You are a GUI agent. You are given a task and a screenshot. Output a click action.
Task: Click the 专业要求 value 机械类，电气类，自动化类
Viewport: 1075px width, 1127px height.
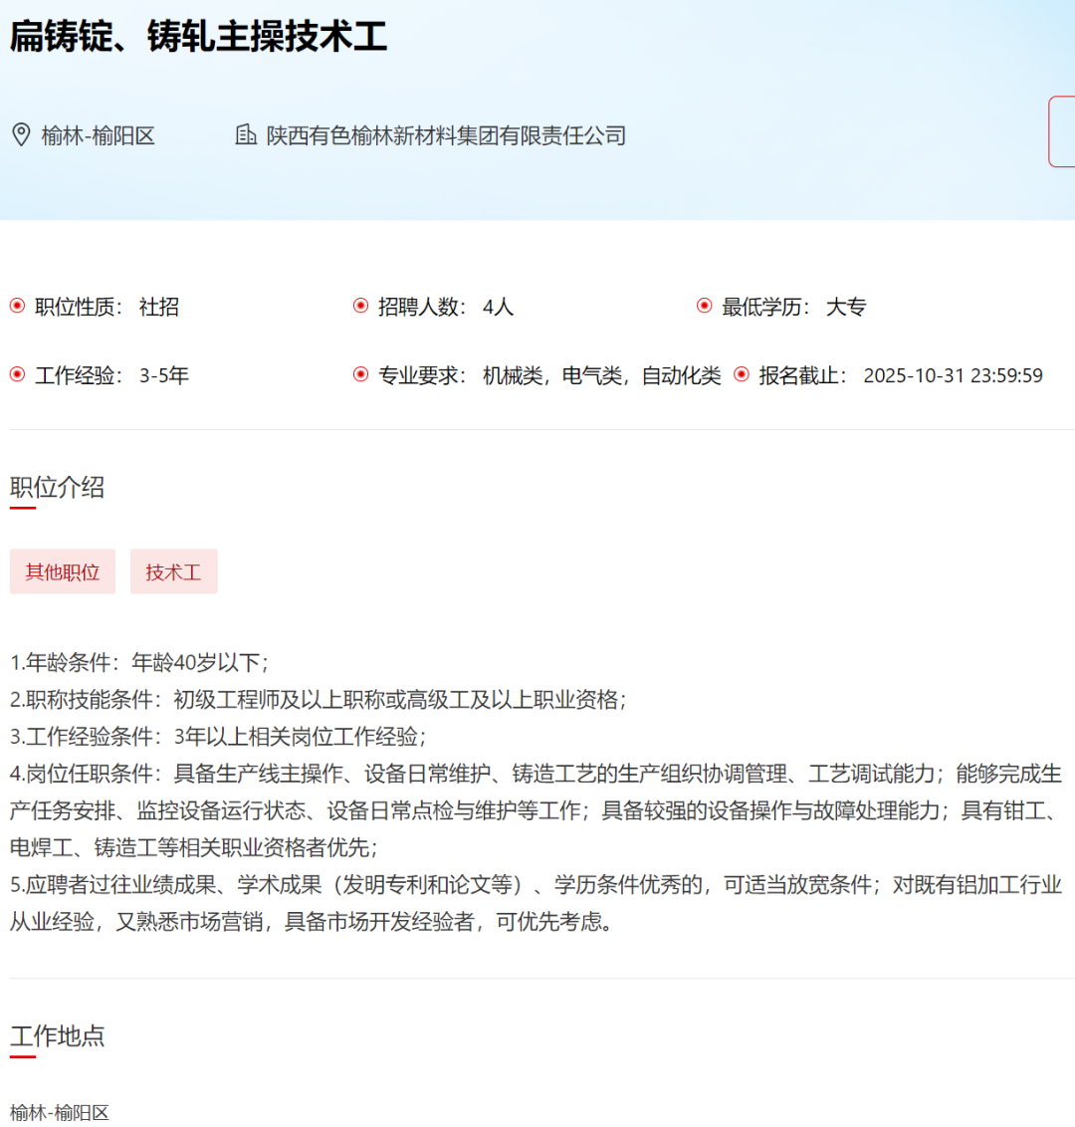point(601,375)
